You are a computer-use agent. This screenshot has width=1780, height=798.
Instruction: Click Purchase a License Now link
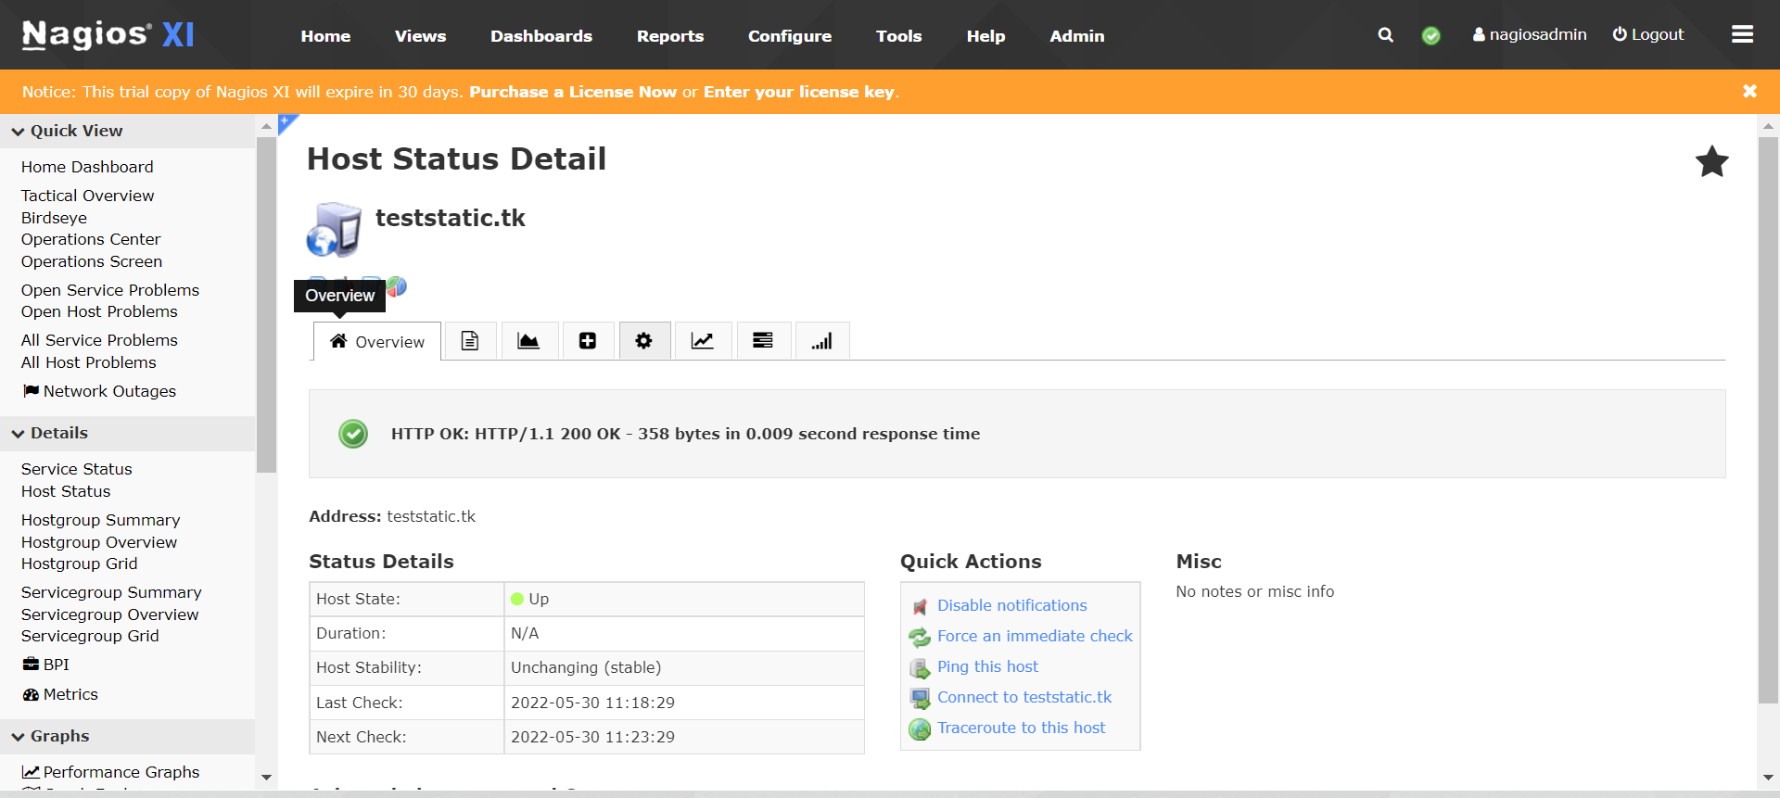tap(573, 92)
